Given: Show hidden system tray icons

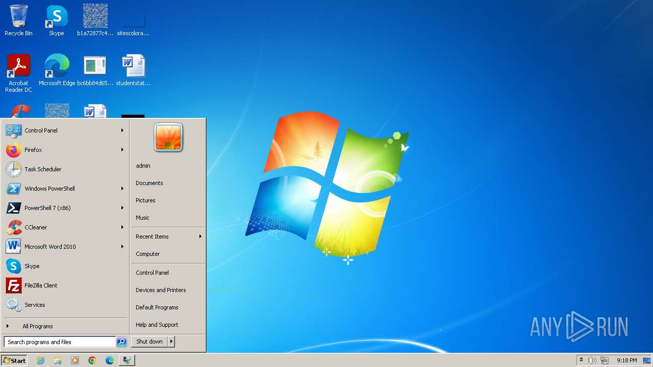Looking at the screenshot, I should click(581, 360).
